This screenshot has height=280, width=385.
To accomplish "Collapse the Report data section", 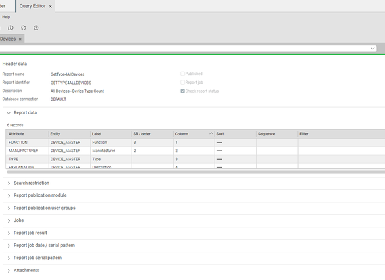I will point(9,113).
